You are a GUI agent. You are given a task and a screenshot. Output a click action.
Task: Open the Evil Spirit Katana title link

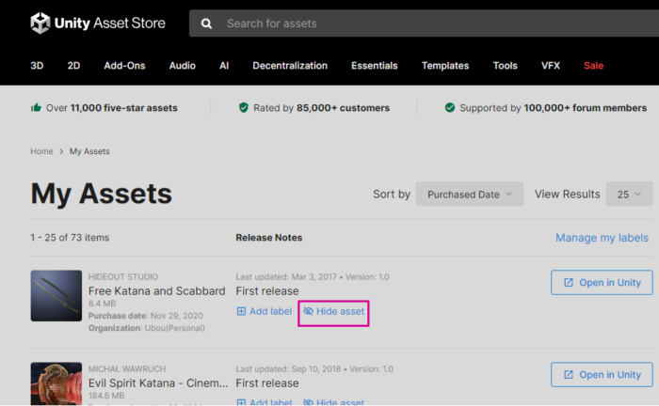tap(158, 383)
